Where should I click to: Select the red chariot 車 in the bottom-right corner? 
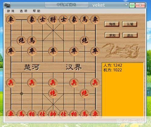coord(95,114)
